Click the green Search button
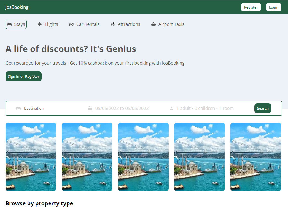288x208 pixels. coord(263,108)
